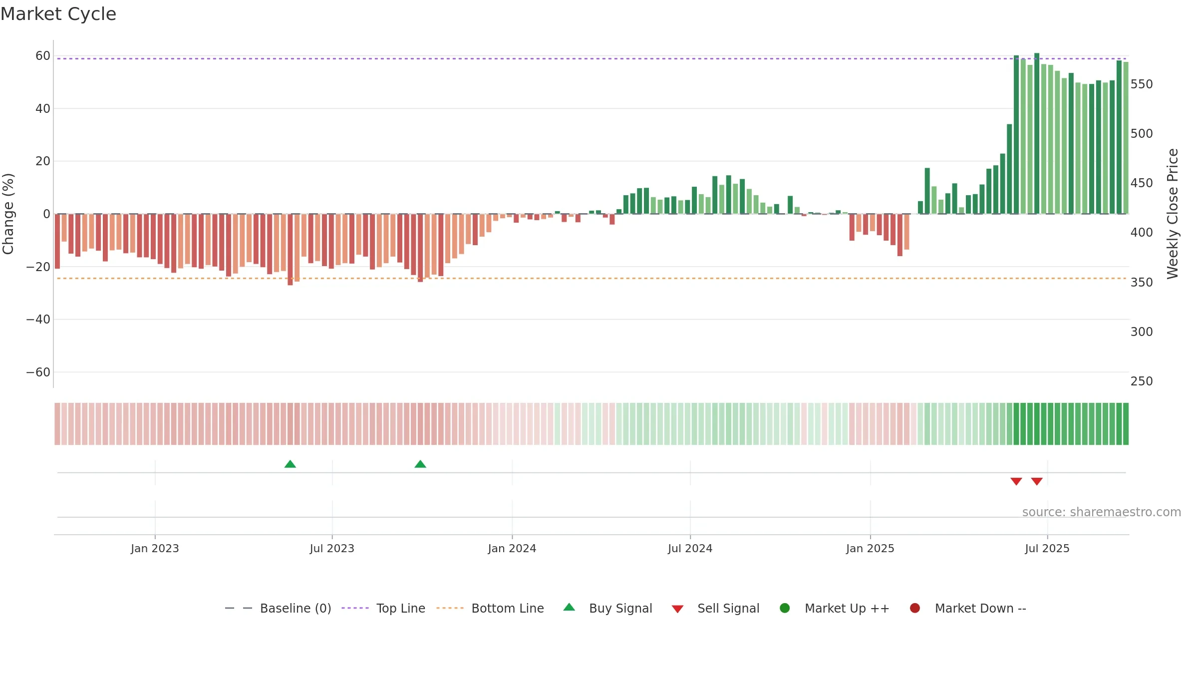Click the green Buy Signal legend triangle
The width and height of the screenshot is (1198, 674).
point(569,607)
